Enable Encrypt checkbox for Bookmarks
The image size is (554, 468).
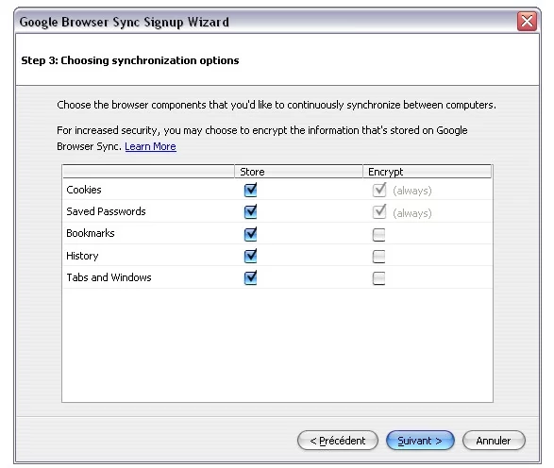point(378,235)
